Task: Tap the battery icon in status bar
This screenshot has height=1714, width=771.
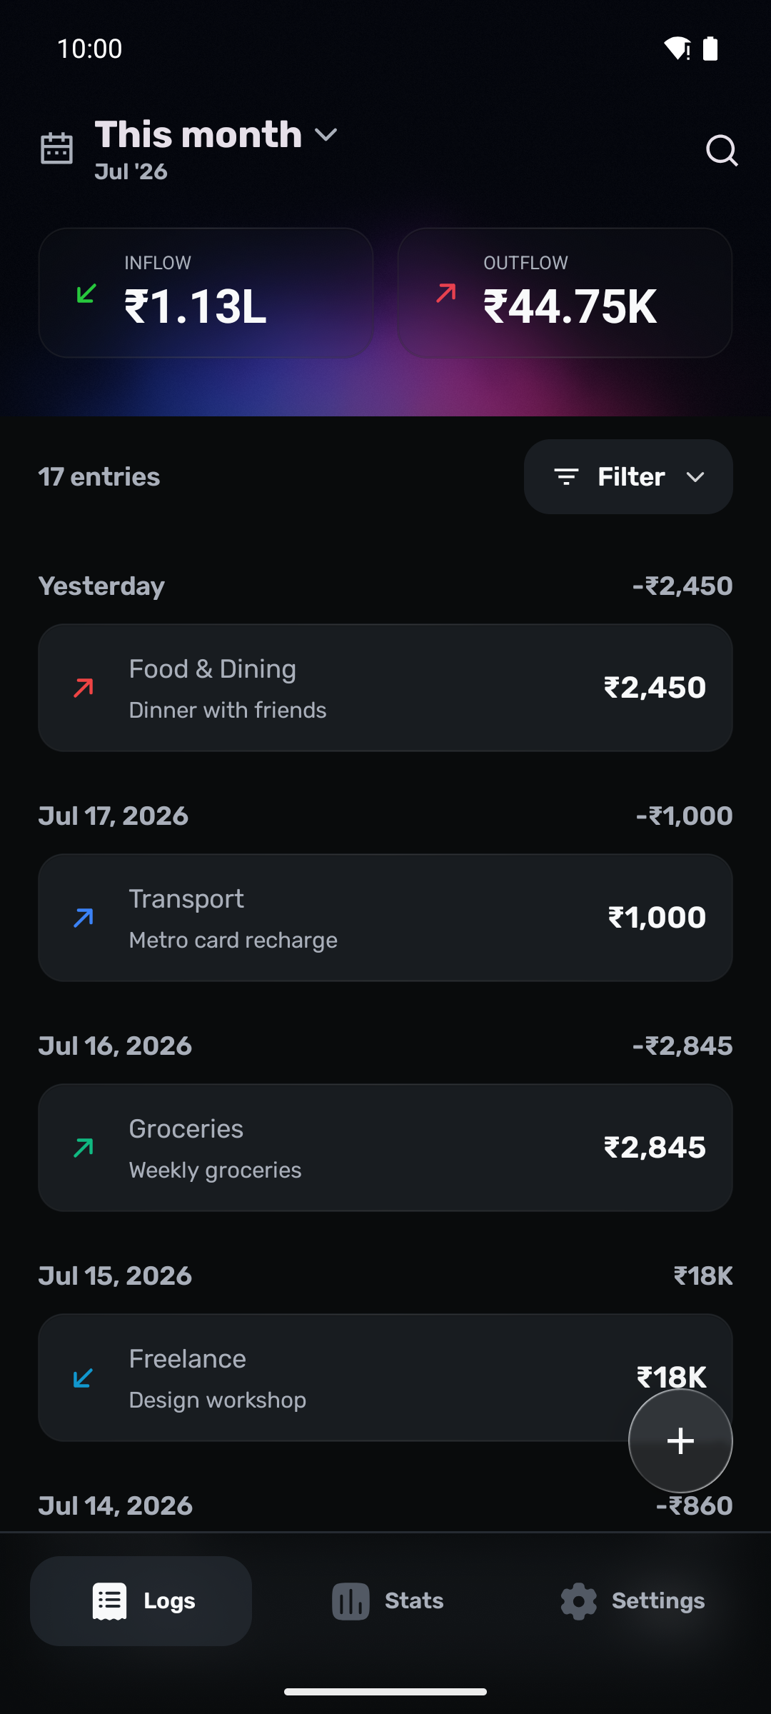Action: click(x=710, y=49)
